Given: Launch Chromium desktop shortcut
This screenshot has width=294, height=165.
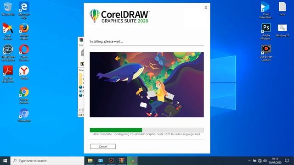Looking at the screenshot, I should pyautogui.click(x=24, y=115).
